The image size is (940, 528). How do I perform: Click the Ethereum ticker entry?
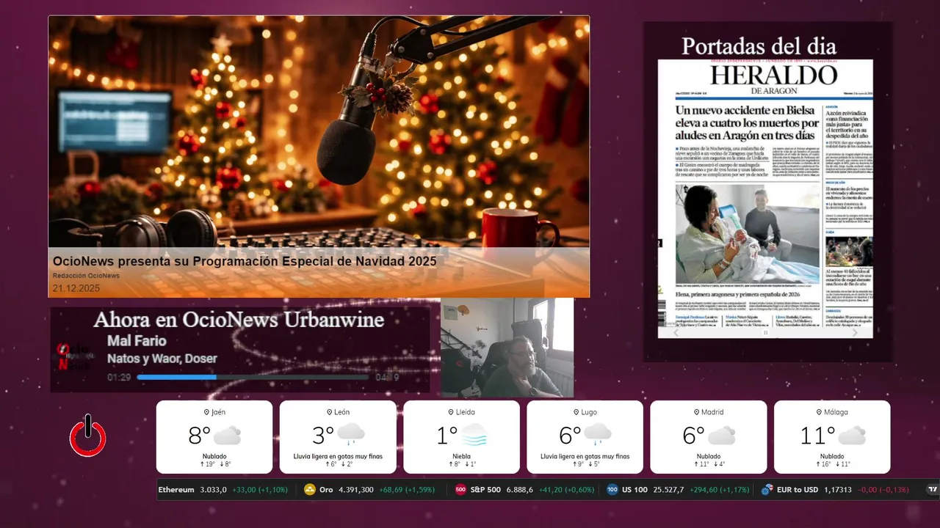pos(225,490)
